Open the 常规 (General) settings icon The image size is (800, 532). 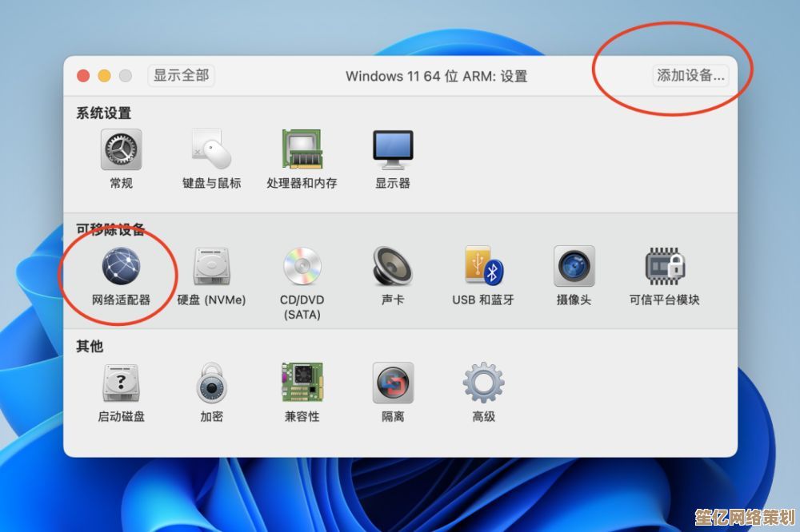point(120,152)
